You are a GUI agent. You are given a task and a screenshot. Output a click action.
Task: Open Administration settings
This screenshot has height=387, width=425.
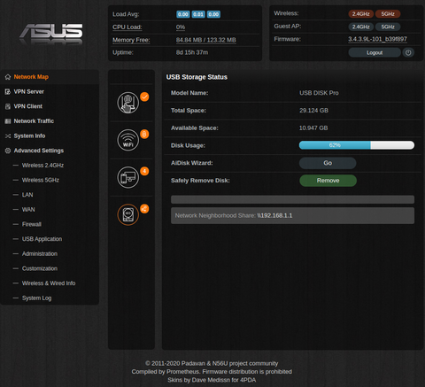[x=40, y=254]
